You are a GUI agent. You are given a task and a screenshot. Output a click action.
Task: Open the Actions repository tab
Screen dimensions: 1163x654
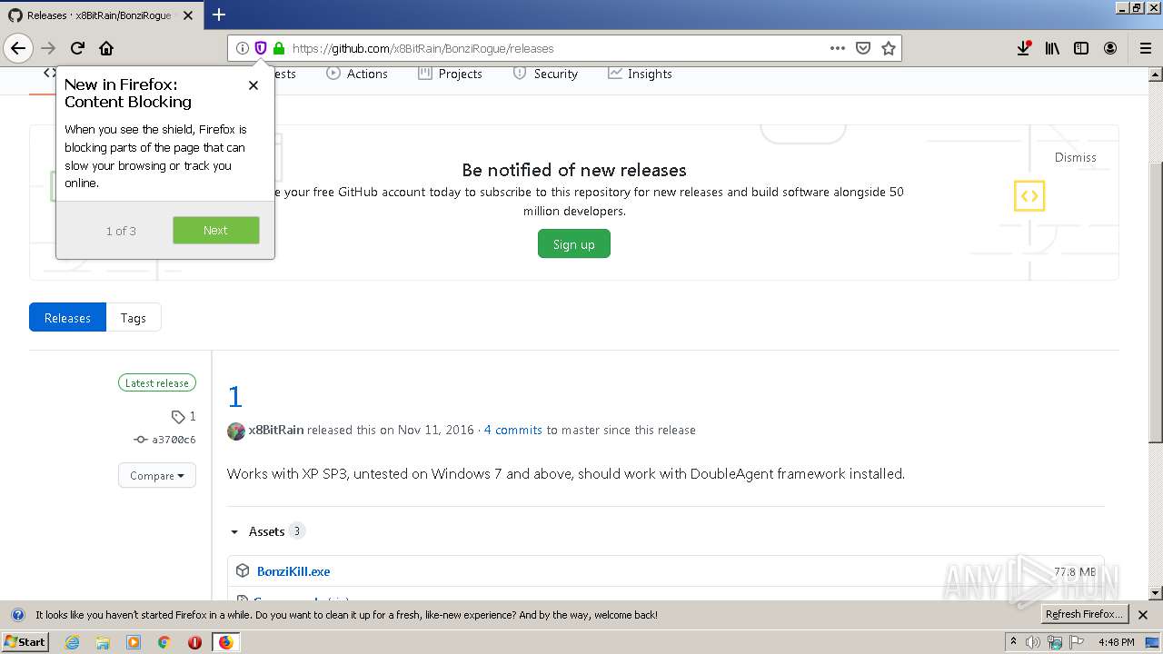(x=357, y=74)
